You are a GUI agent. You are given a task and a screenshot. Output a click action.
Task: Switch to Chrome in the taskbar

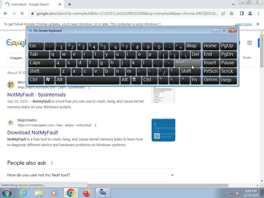tap(71, 193)
